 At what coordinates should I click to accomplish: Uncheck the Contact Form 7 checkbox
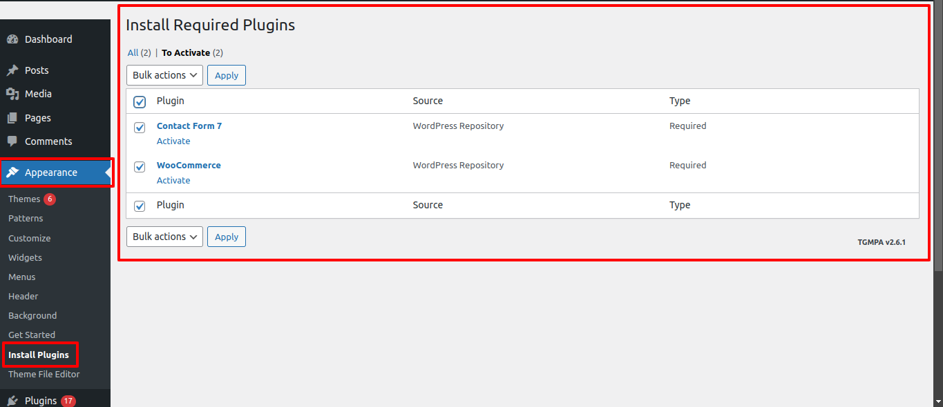(140, 128)
